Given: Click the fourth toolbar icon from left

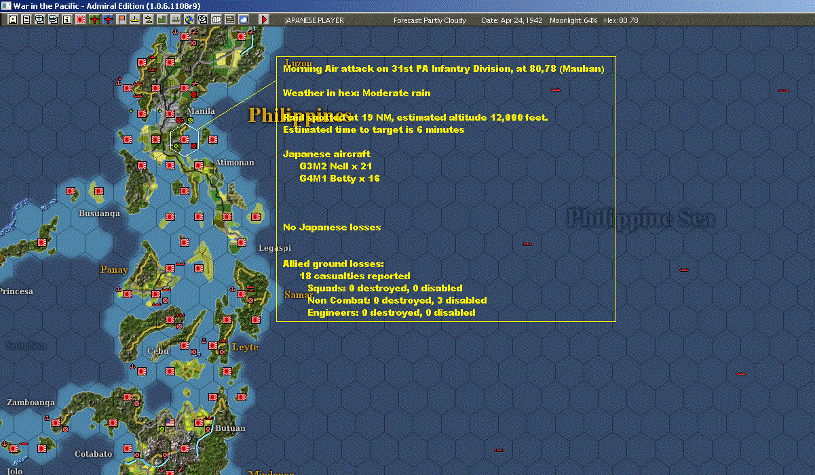Looking at the screenshot, I should click(53, 20).
